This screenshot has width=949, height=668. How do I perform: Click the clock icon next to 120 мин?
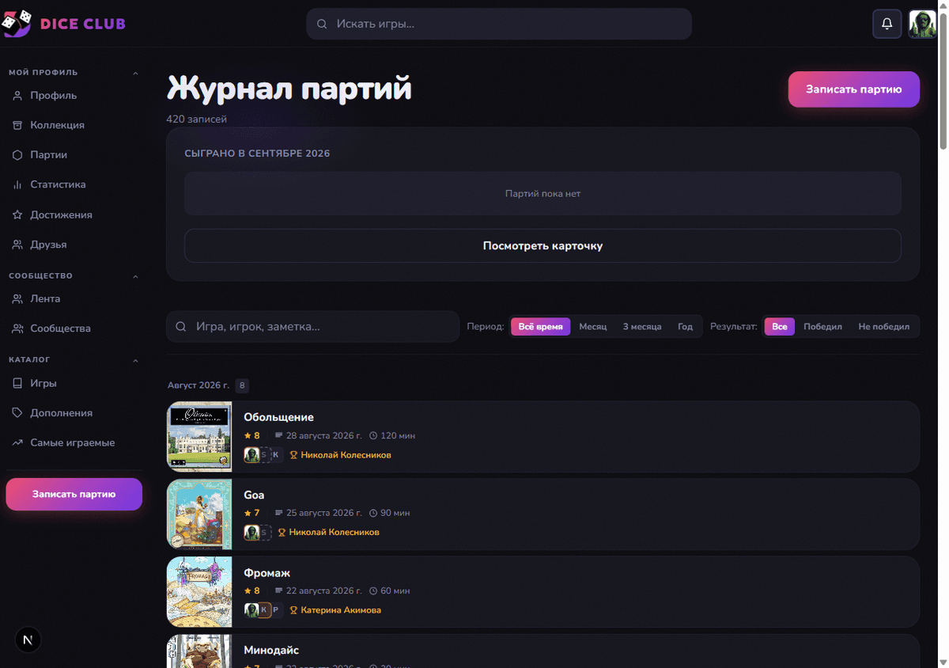tap(373, 435)
